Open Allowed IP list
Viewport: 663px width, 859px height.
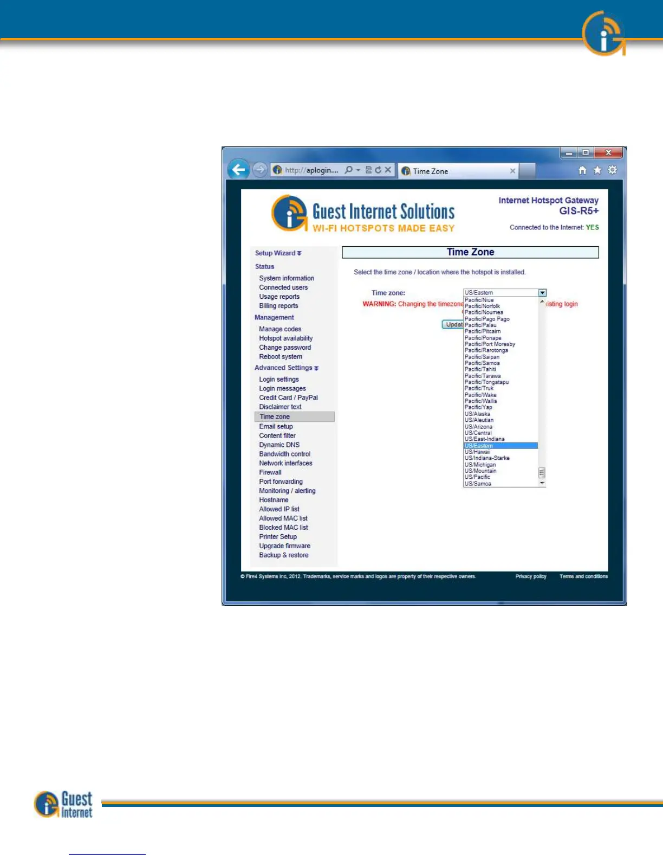point(279,509)
